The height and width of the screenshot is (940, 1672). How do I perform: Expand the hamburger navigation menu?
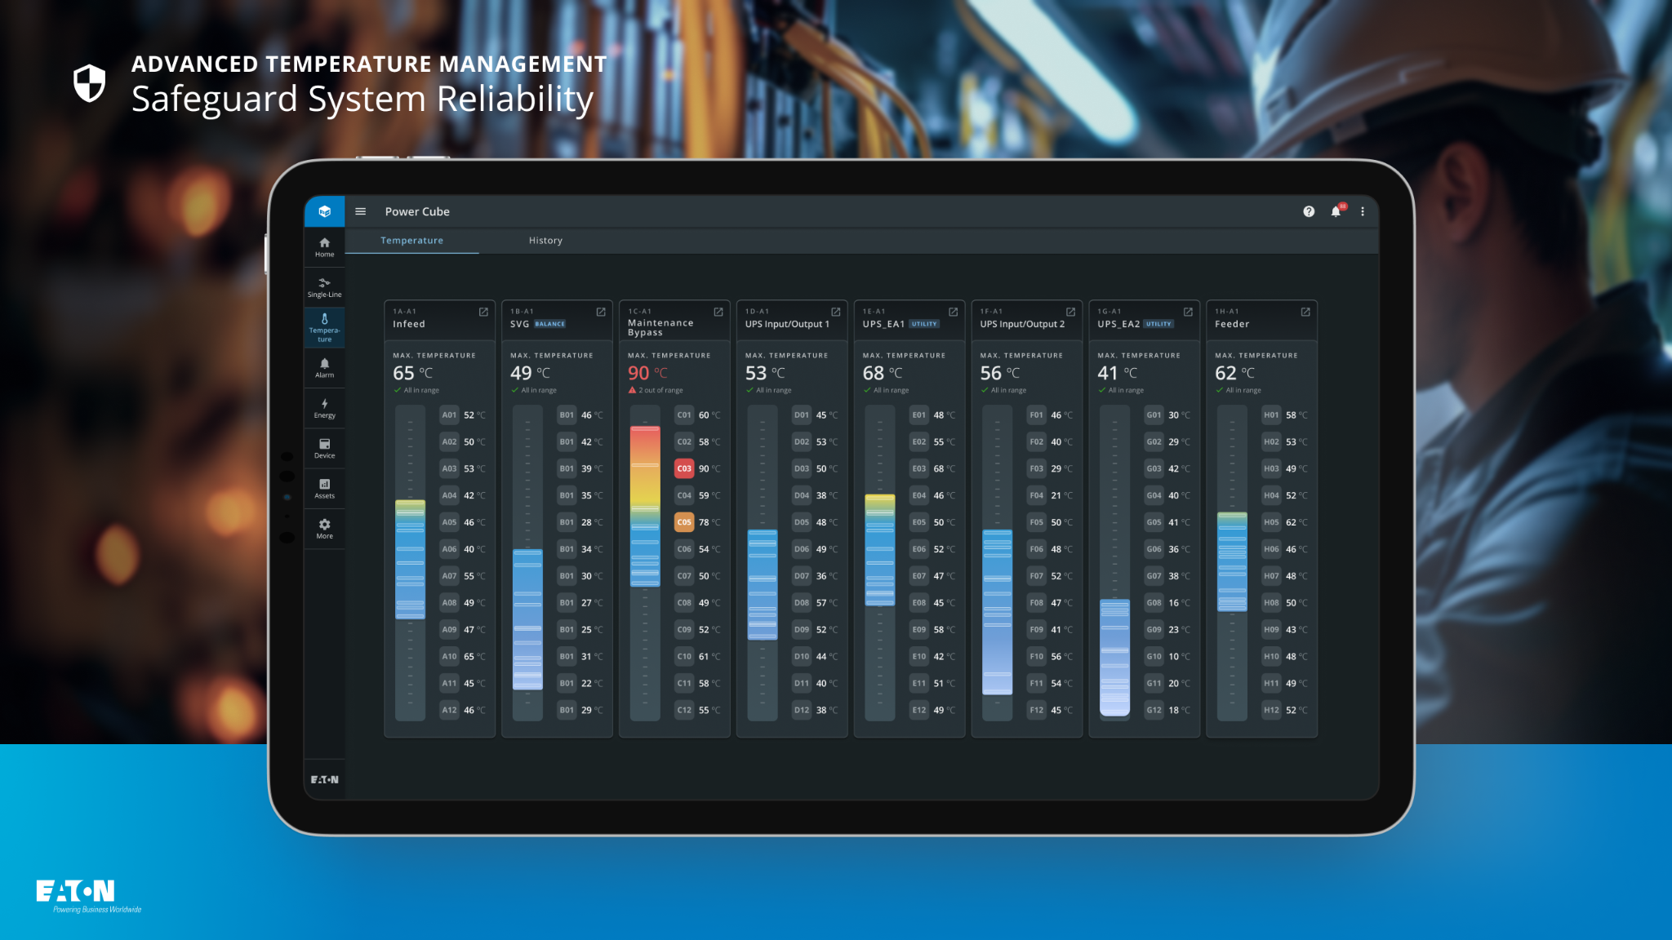pyautogui.click(x=360, y=211)
